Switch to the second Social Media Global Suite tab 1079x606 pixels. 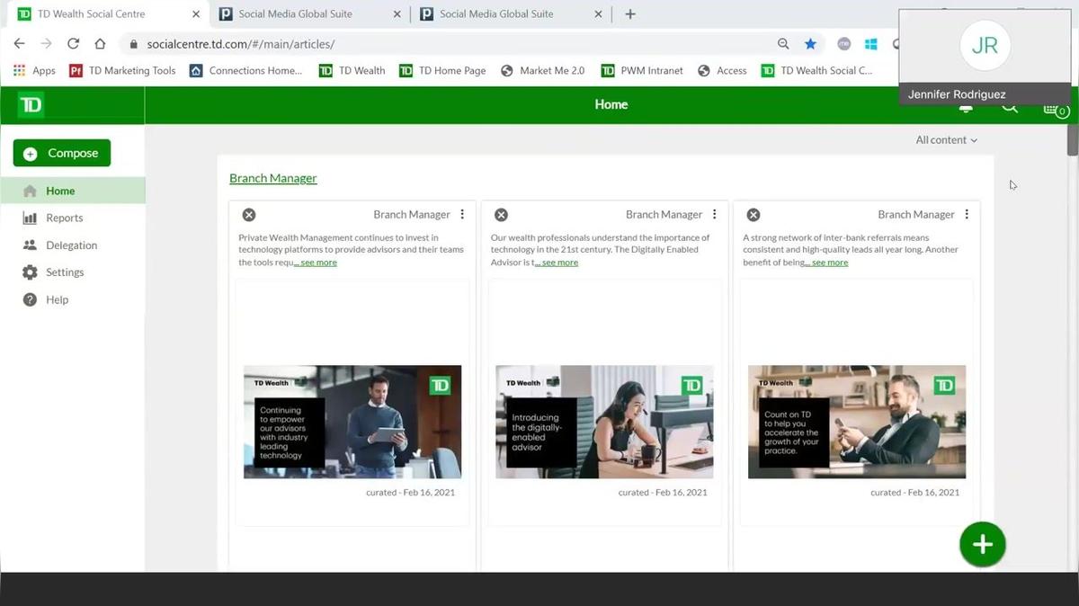tap(512, 14)
